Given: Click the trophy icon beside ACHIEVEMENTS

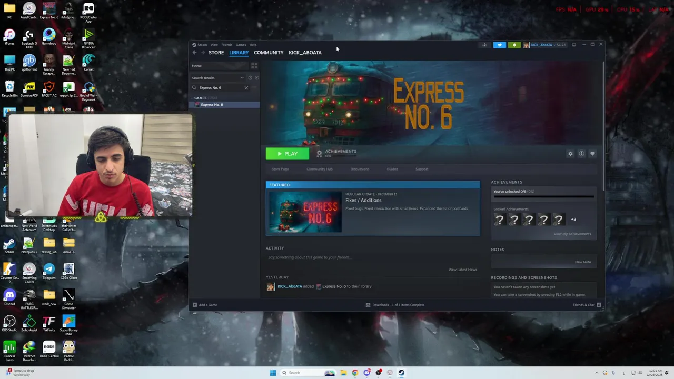Looking at the screenshot, I should 319,154.
